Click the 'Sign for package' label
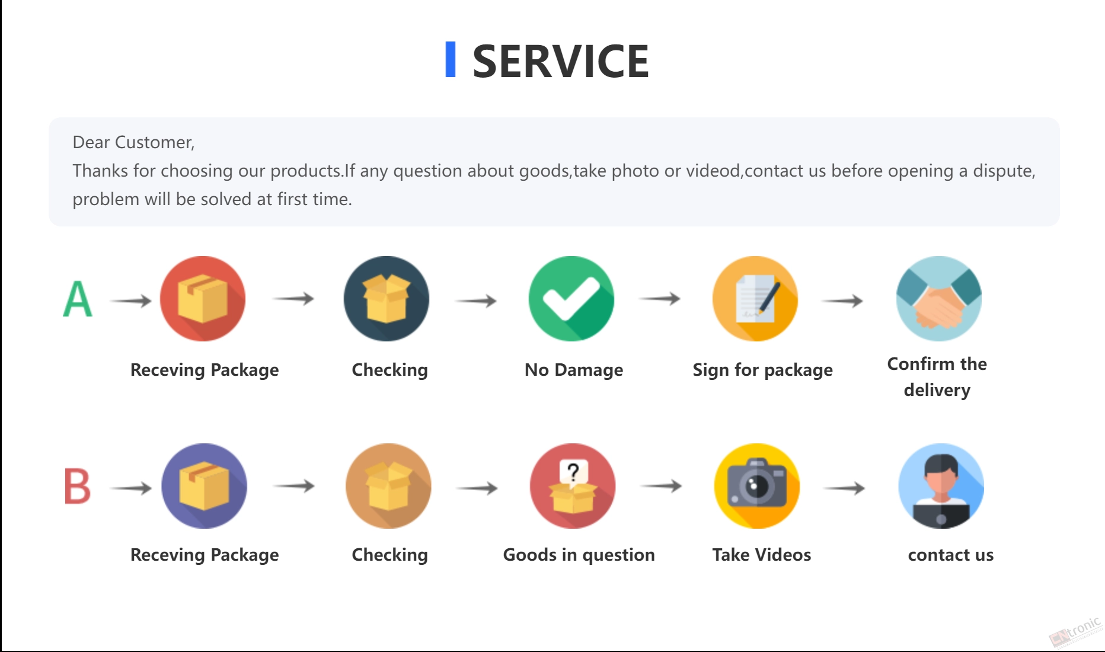 (x=763, y=370)
